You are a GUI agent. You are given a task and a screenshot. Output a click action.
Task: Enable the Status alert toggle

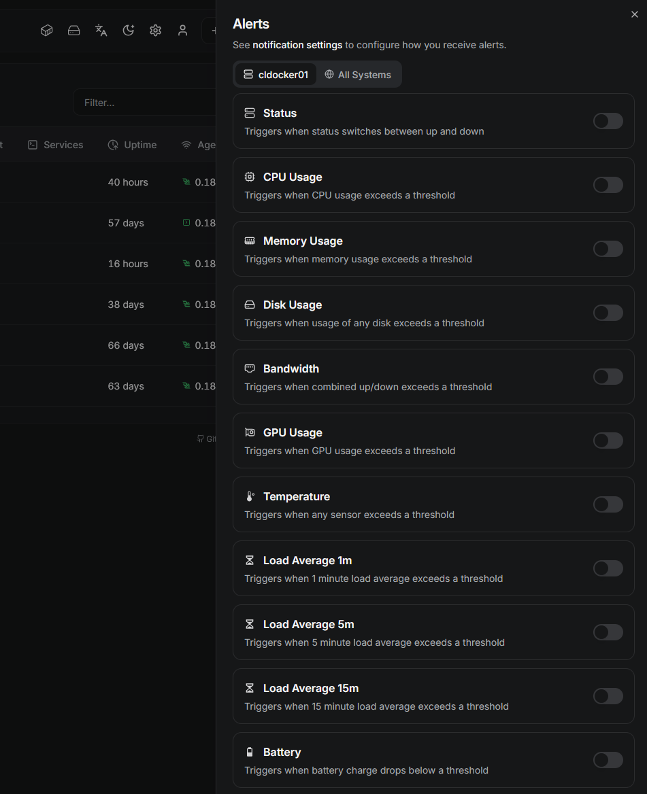click(608, 121)
